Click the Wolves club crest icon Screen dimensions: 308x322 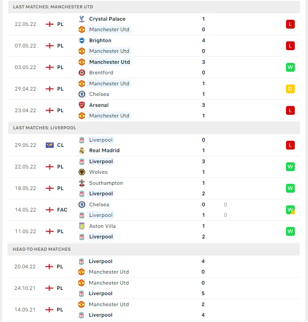click(x=82, y=172)
